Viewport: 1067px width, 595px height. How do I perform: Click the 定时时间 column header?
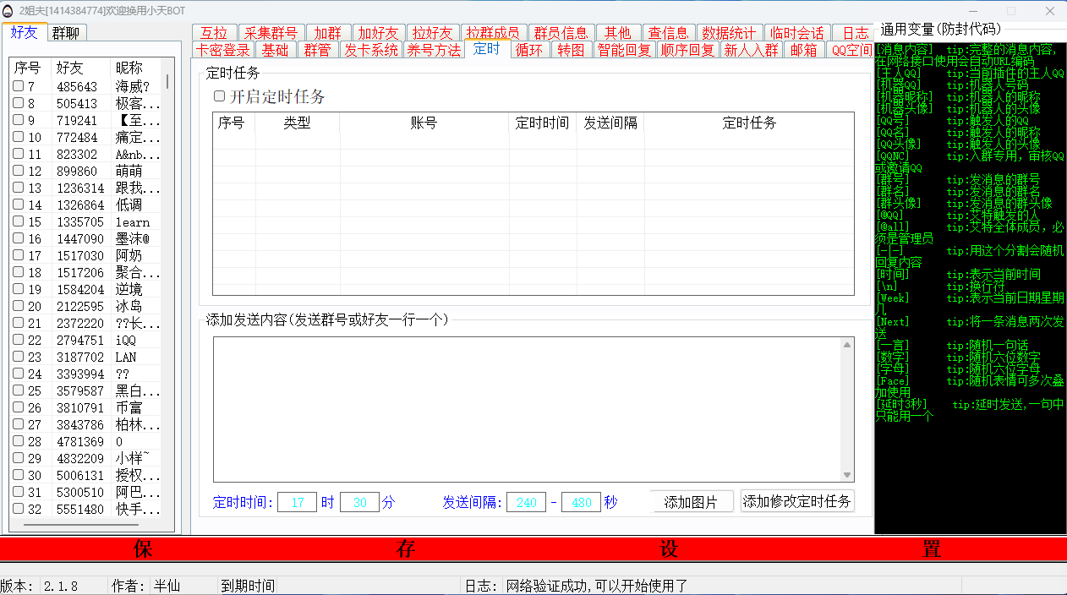coord(542,123)
